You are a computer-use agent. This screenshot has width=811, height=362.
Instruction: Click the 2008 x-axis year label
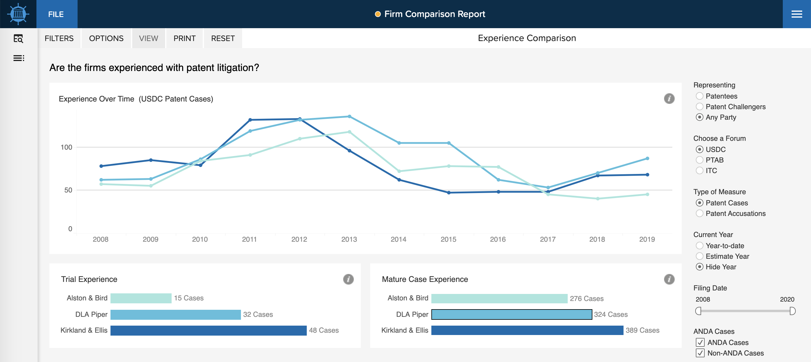(100, 239)
